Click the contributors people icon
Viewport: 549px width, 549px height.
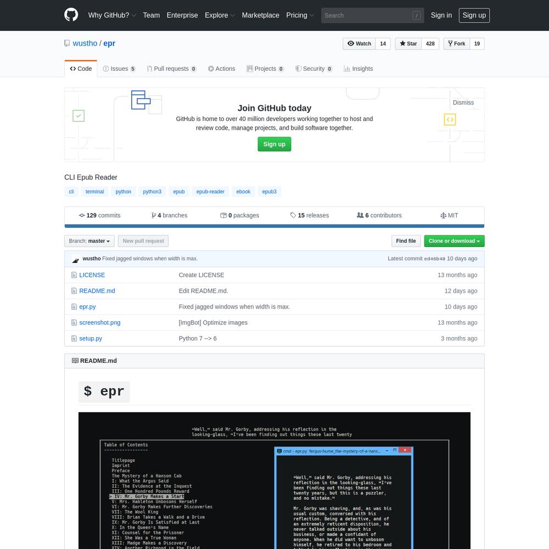coord(360,215)
